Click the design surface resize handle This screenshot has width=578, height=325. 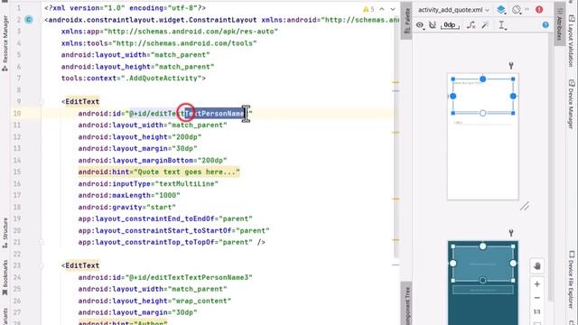tap(525, 207)
